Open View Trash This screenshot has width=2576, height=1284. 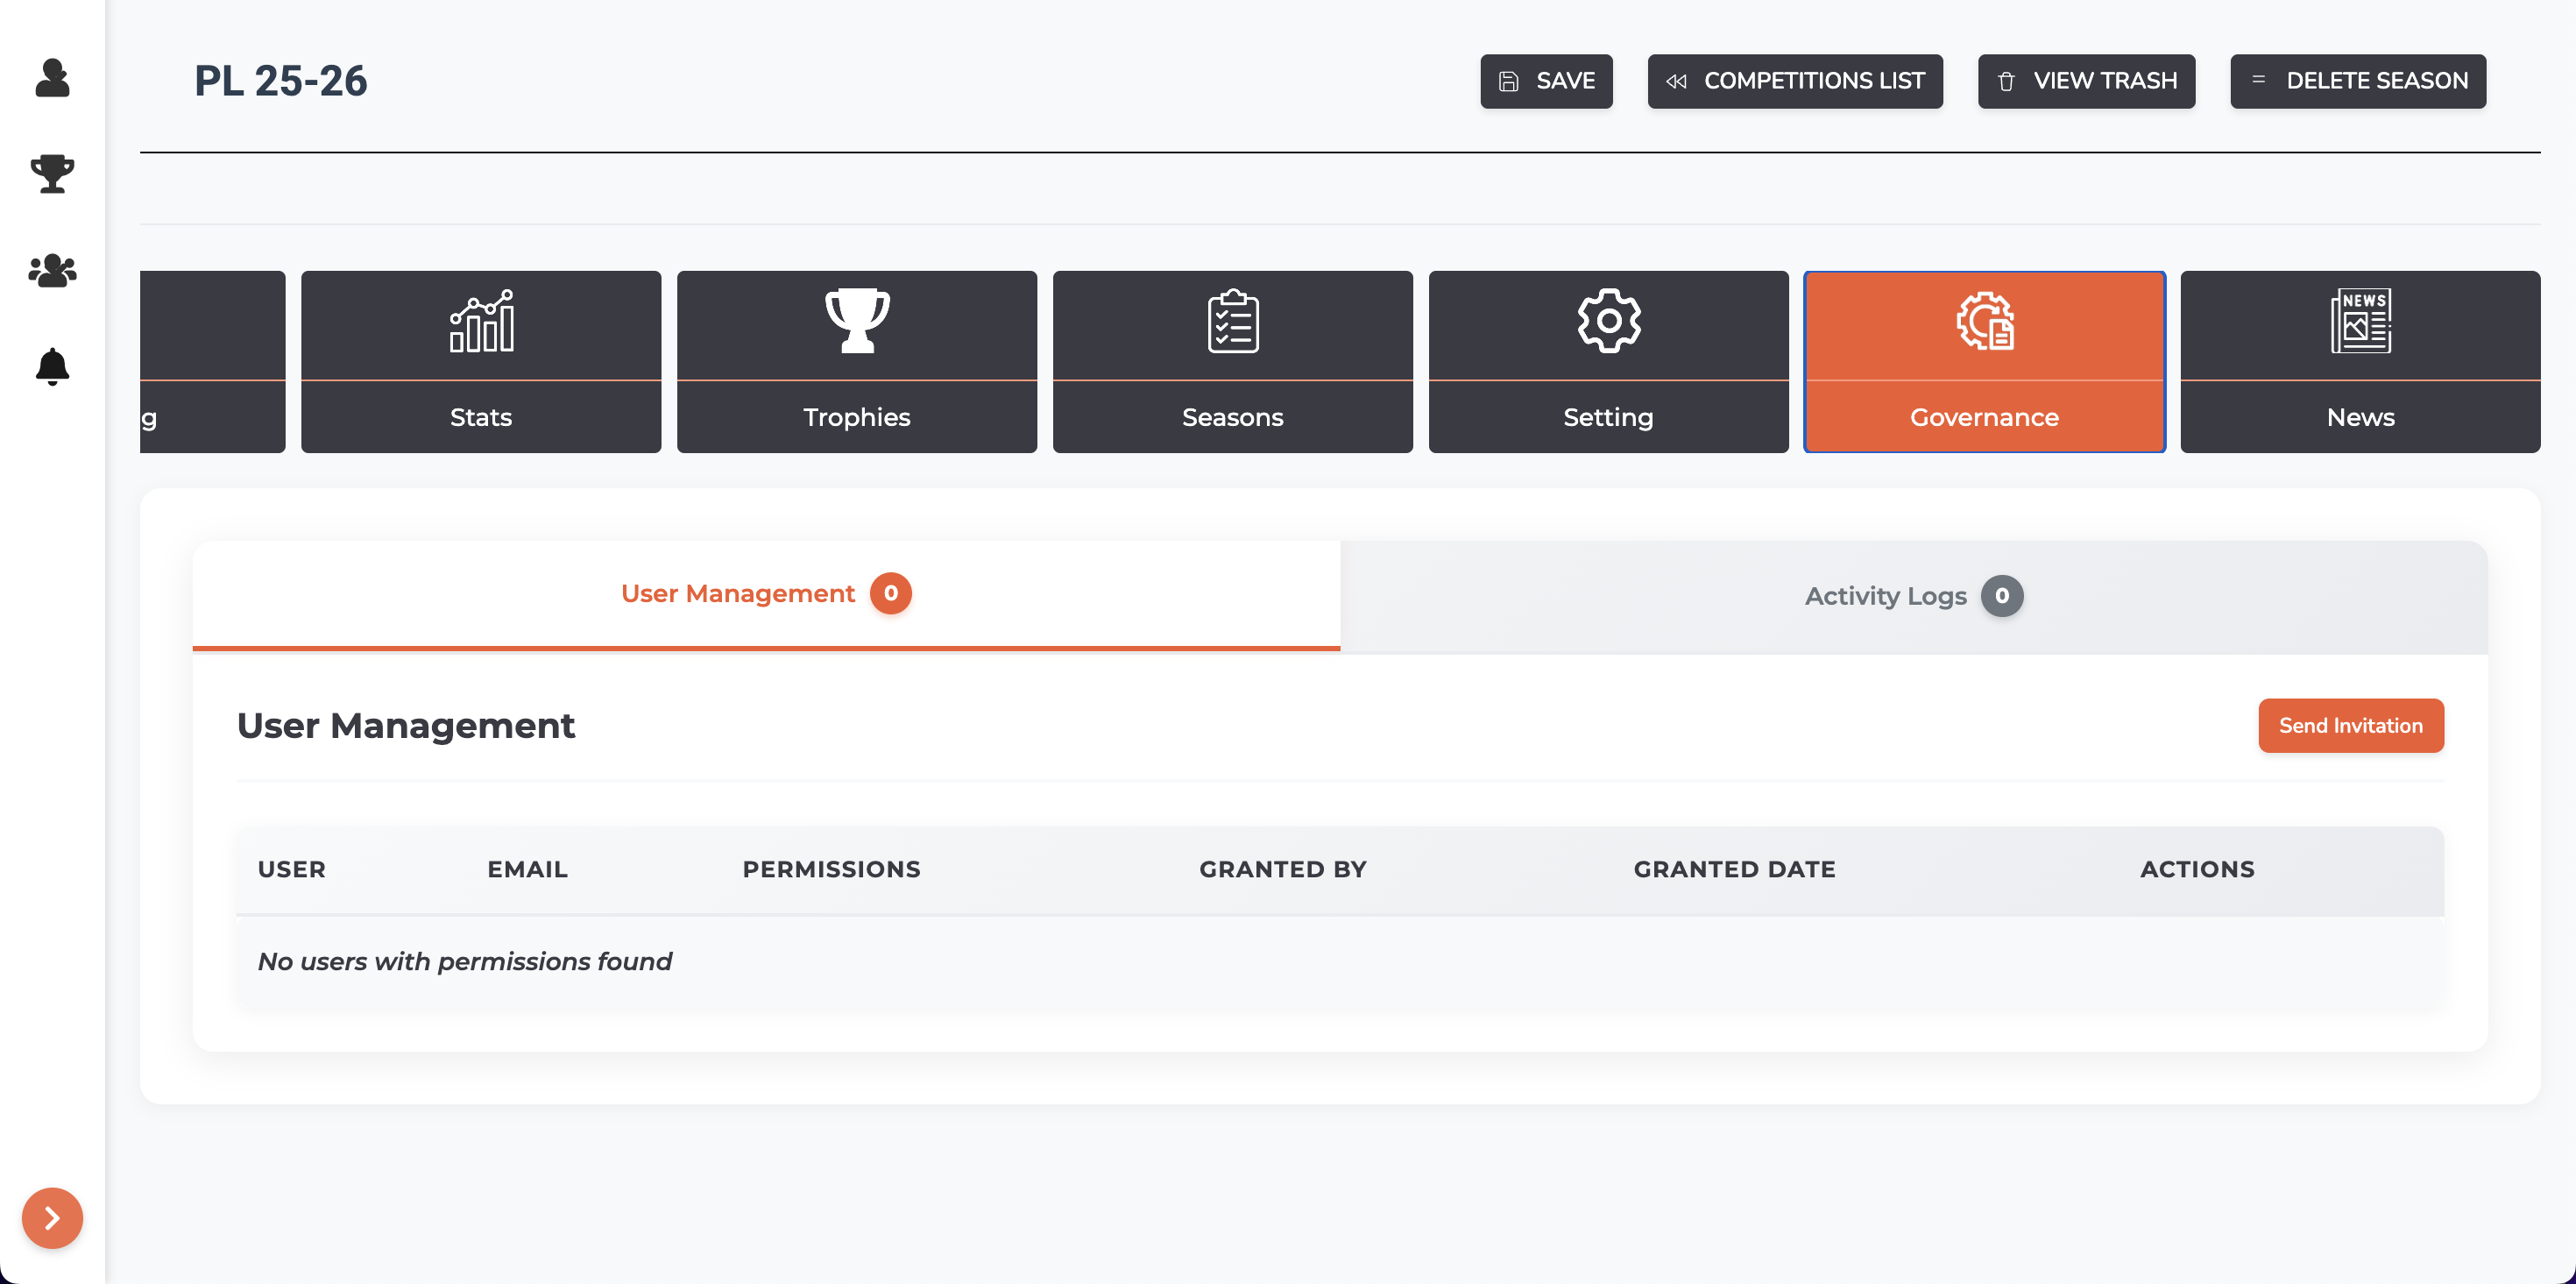click(x=2086, y=81)
